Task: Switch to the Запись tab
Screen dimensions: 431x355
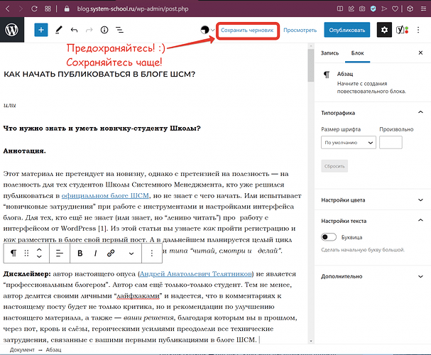Action: click(x=329, y=53)
